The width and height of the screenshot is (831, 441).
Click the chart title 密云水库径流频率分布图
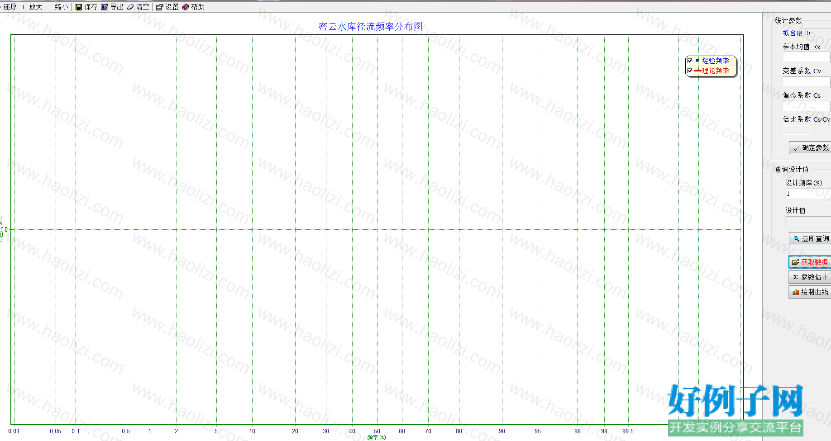coord(370,27)
